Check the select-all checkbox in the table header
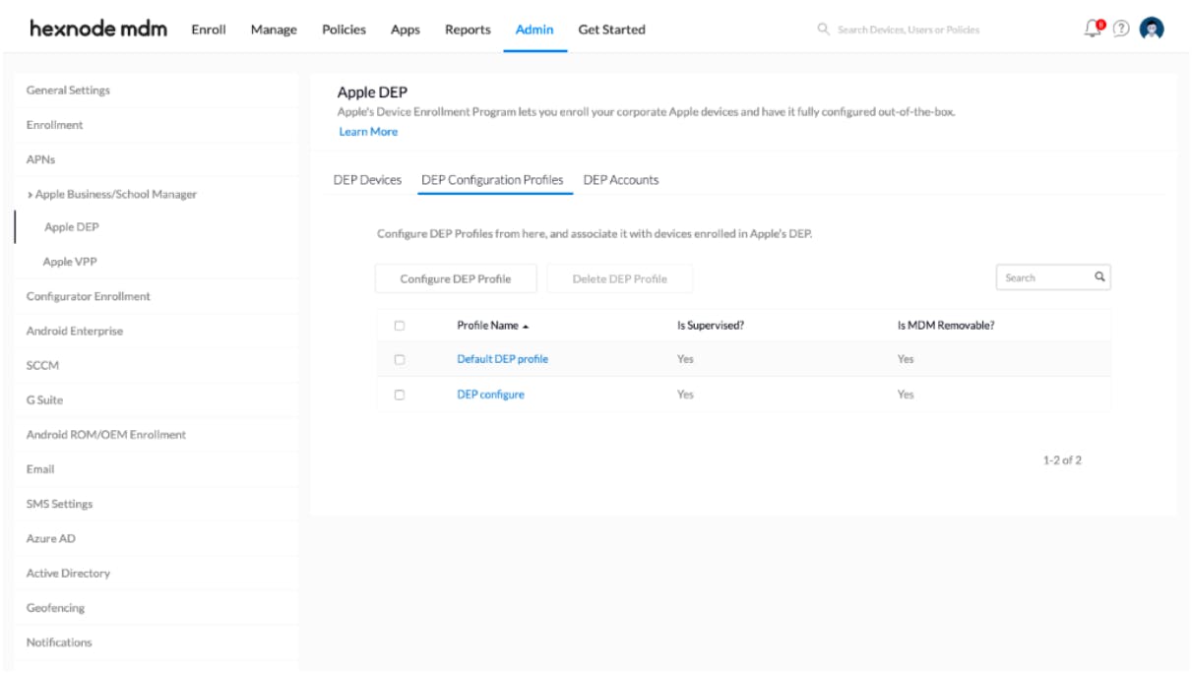The width and height of the screenshot is (1192, 673). [x=401, y=325]
